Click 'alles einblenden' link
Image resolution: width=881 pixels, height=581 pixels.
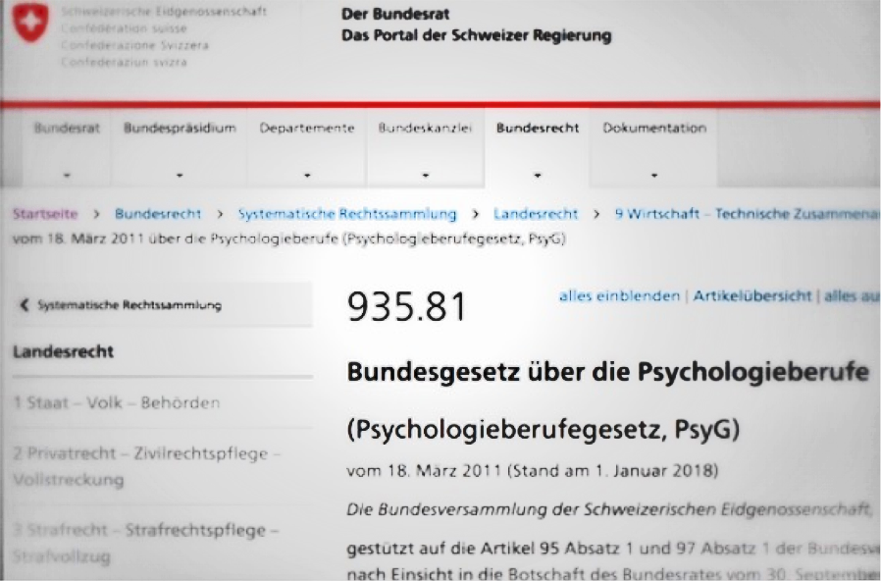619,296
